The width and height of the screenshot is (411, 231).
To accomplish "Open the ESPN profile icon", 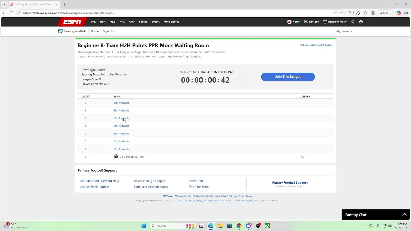I will coord(361,22).
